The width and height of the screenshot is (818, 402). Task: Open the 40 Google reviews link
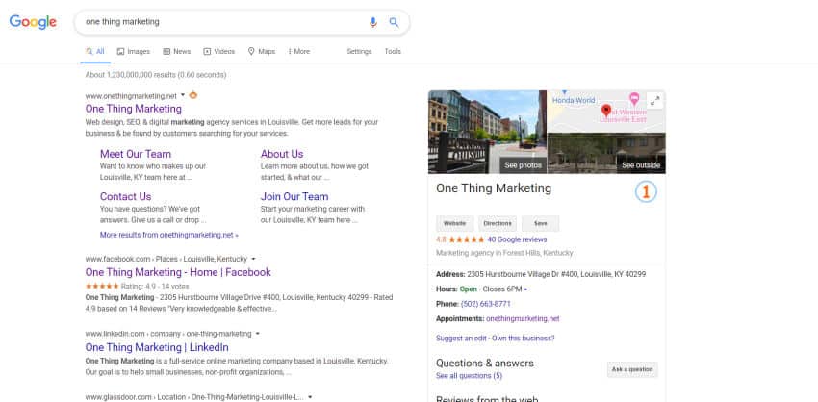(517, 239)
